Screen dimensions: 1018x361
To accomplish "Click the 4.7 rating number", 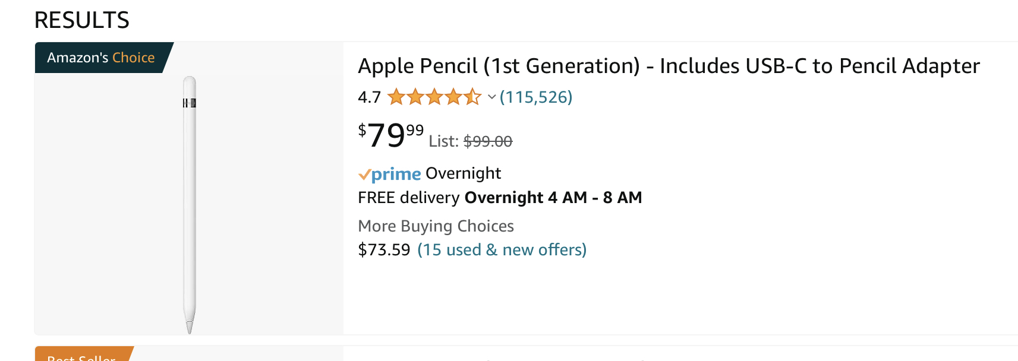I will (369, 97).
